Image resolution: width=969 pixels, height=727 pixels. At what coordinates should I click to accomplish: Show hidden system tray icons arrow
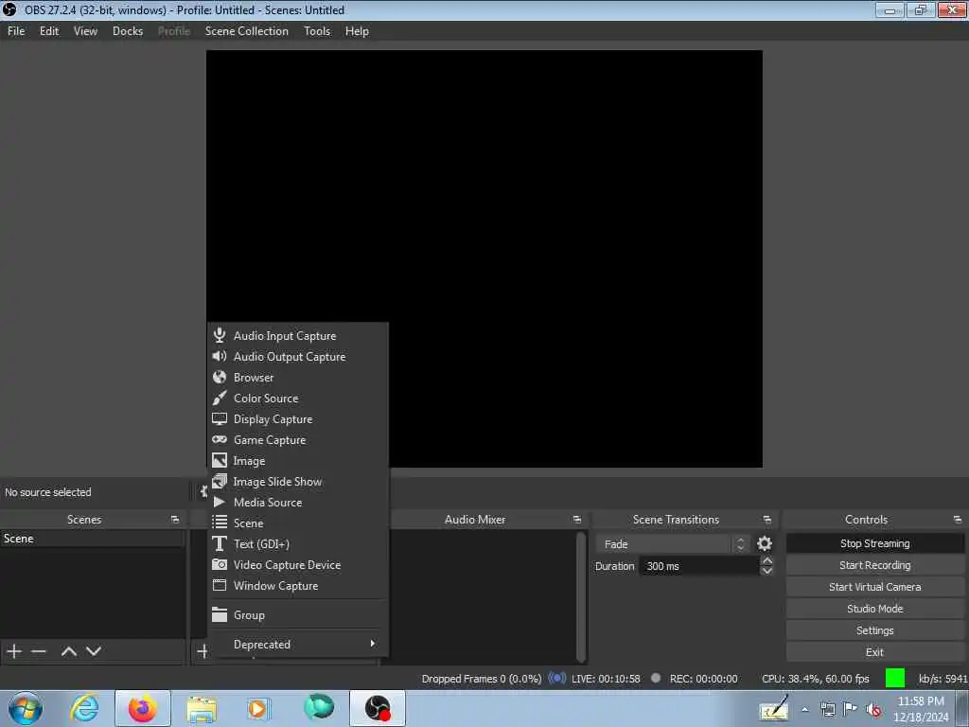[x=804, y=710]
